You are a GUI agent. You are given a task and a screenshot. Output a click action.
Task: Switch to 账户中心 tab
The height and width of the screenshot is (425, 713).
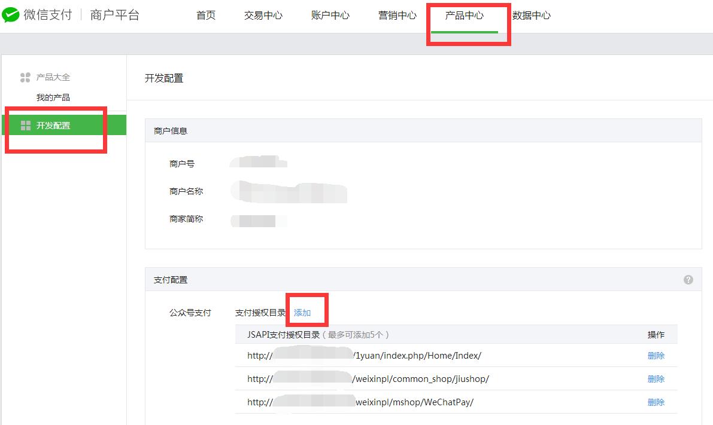(x=330, y=16)
